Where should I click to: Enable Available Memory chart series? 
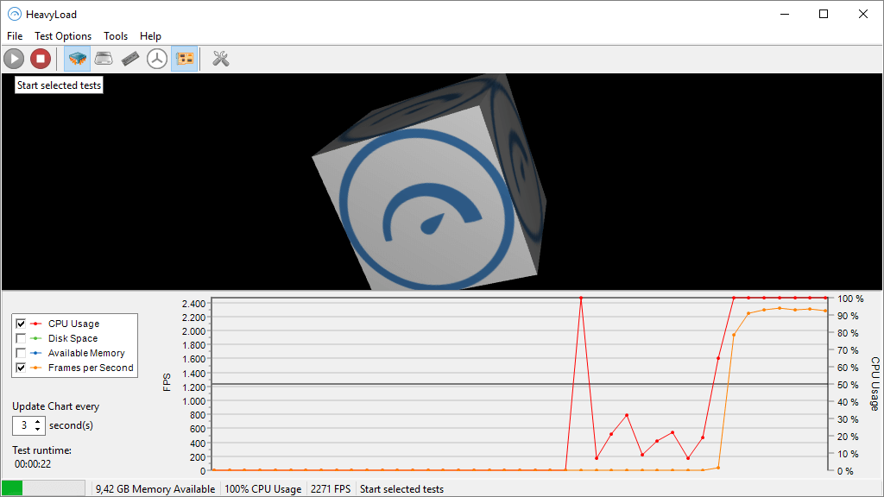pyautogui.click(x=22, y=353)
